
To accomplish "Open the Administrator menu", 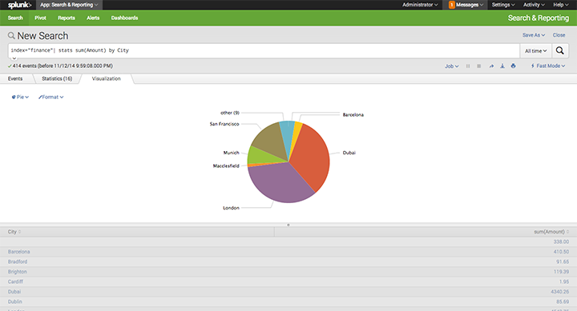I will coord(420,5).
